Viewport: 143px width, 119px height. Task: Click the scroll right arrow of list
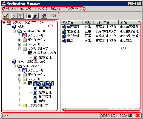pyautogui.click(x=139, y=110)
